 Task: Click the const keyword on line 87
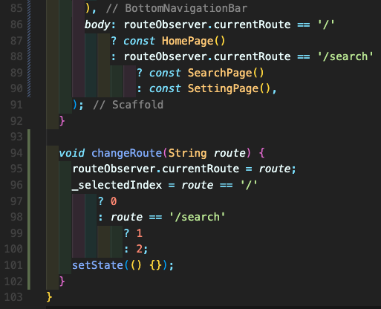point(140,41)
